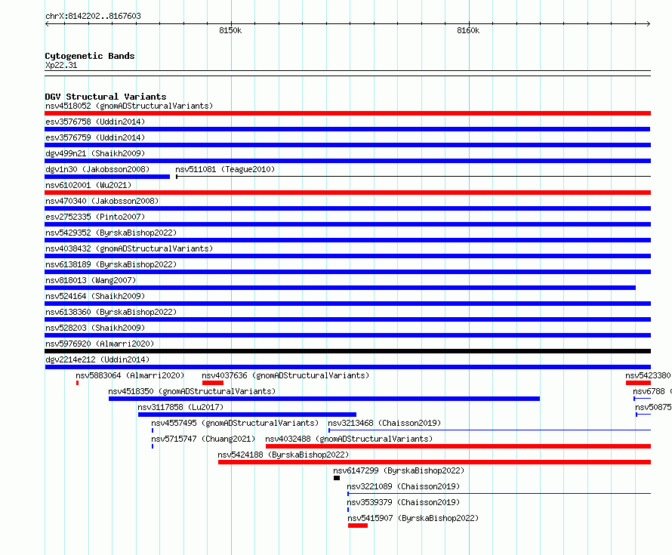Click the red bar under nsv4518052

tap(347, 113)
